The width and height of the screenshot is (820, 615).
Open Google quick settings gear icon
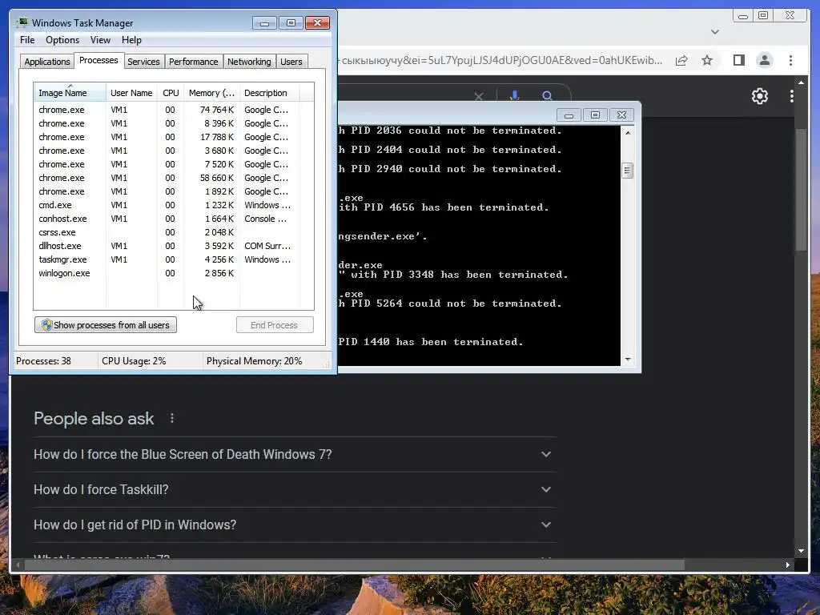tap(760, 96)
